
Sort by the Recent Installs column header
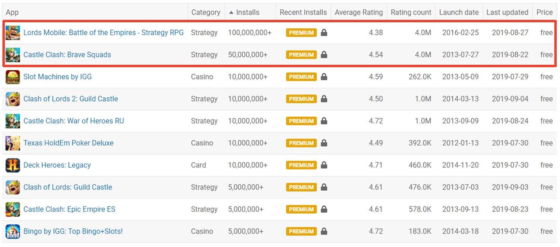(x=303, y=12)
